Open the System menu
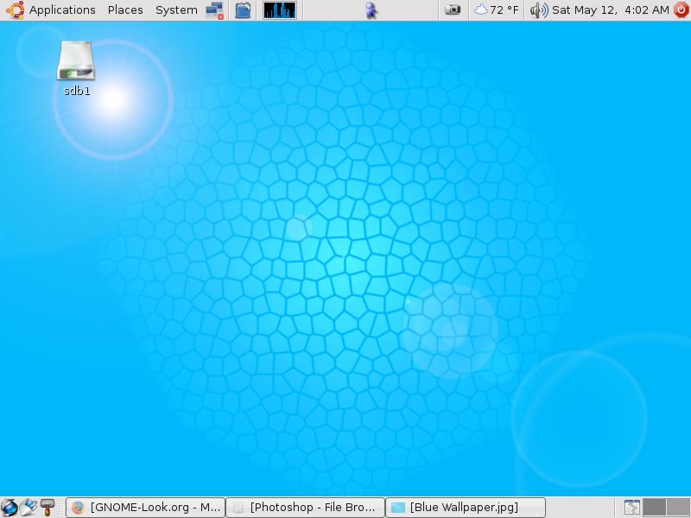This screenshot has height=518, width=691. click(x=176, y=9)
